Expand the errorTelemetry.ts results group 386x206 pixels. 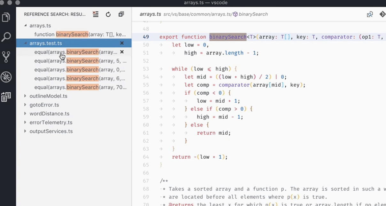[26, 123]
